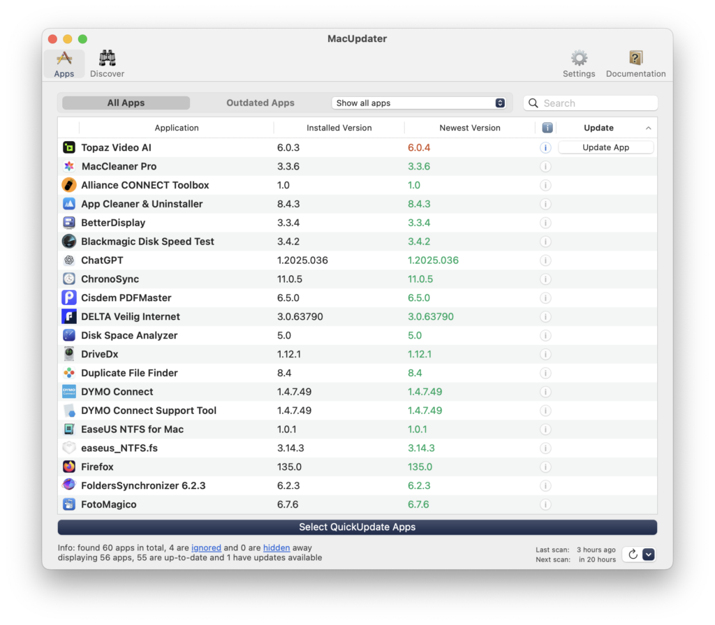This screenshot has width=715, height=625.
Task: Click the rescan refresh button
Action: pos(633,554)
